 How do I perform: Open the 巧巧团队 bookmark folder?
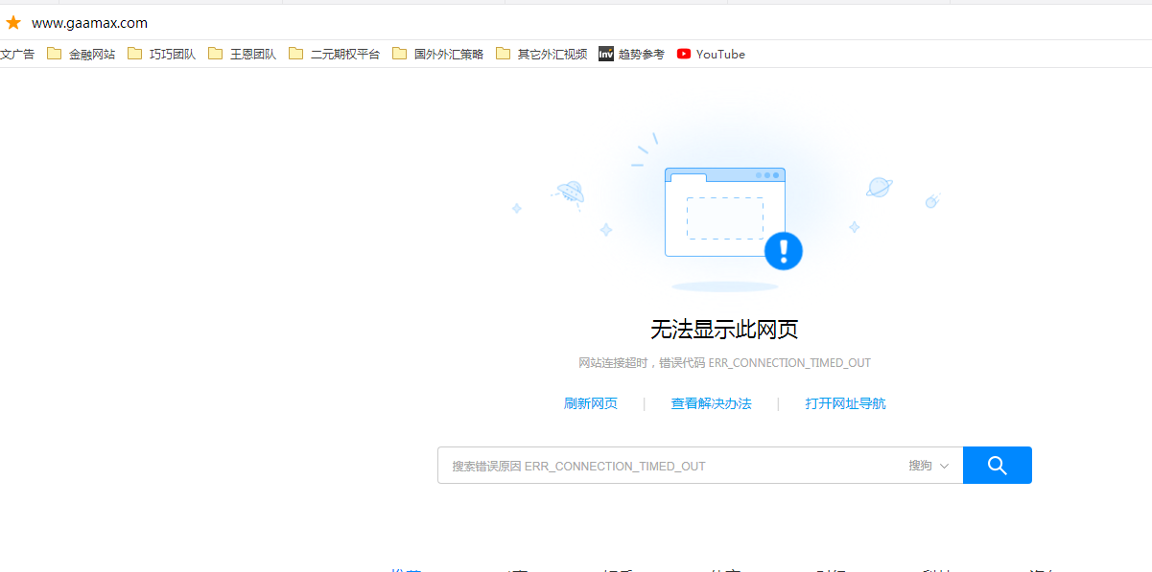tap(161, 55)
